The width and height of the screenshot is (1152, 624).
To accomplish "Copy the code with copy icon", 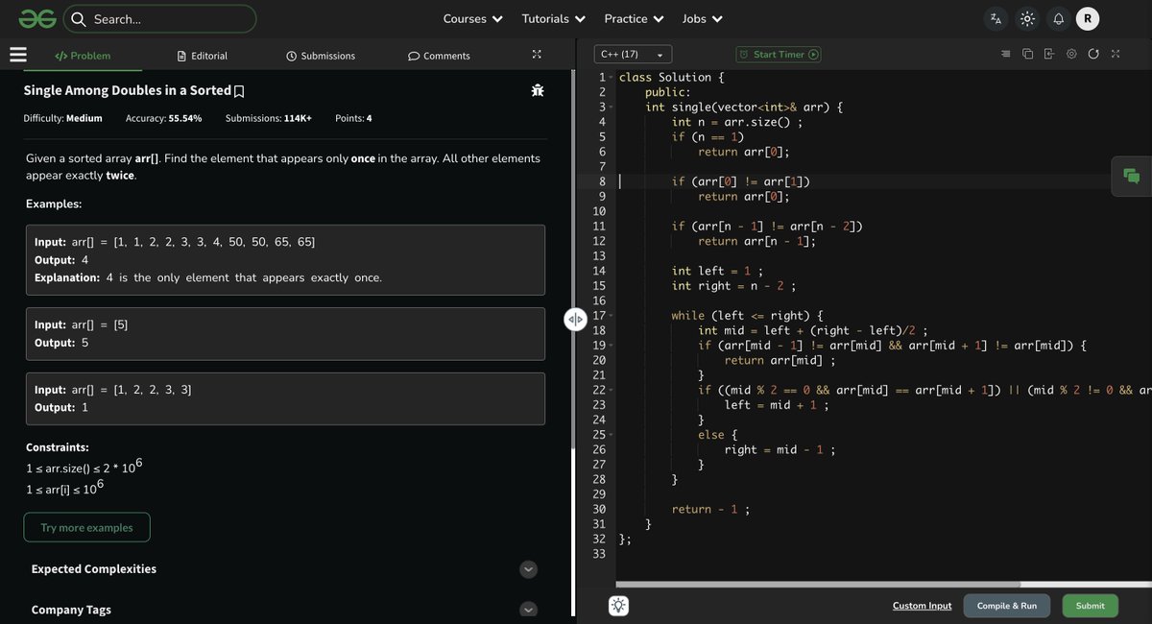I will coord(1027,54).
